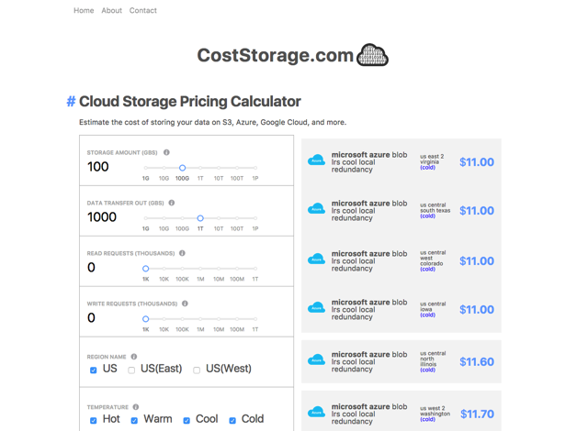Click the # anchor before Cloud Storage Pricing Calculator

tap(71, 102)
